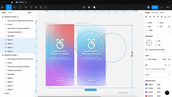Image resolution: width=172 pixels, height=97 pixels.
Task: Go to the Home icon
Action: point(12,2)
